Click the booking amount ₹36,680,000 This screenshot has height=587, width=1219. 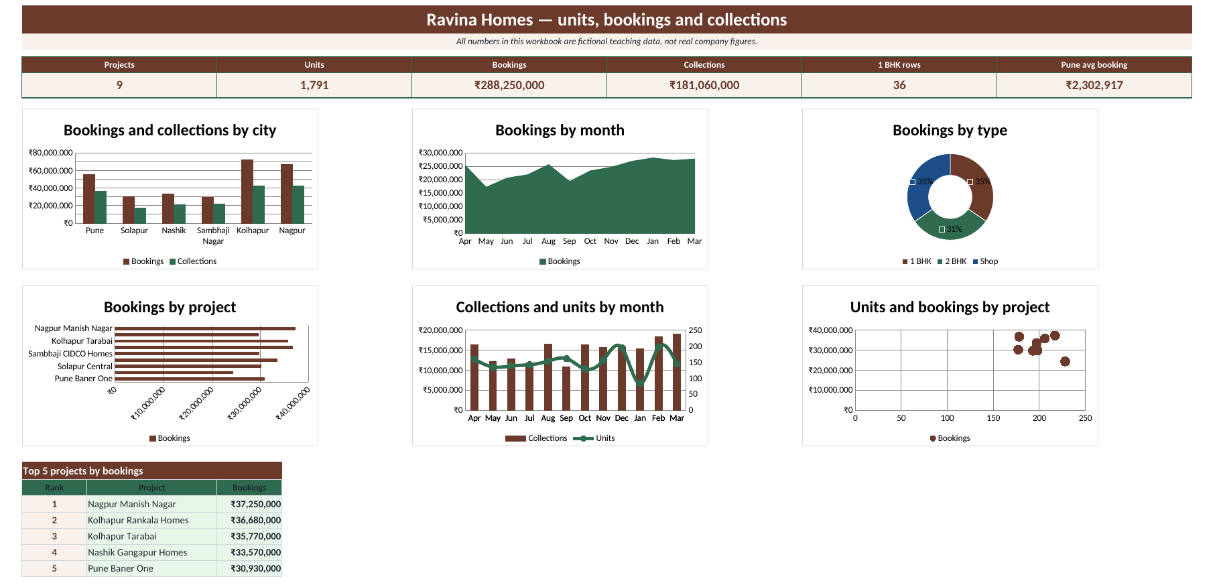(249, 520)
